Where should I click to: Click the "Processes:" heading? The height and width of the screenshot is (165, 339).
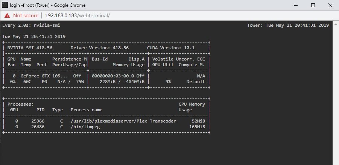(21, 104)
